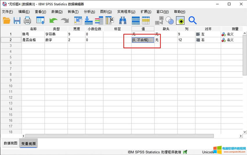Viewport: 247px width, 155px height.
Task: Open the 数据(D) menu
Action: pyautogui.click(x=57, y=12)
